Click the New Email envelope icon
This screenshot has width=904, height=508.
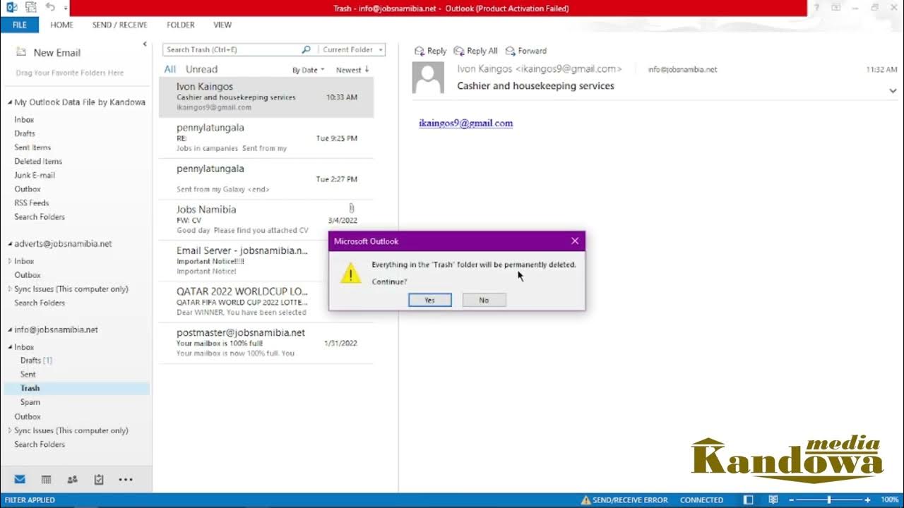[x=21, y=52]
